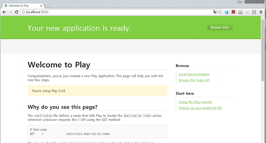Click the conf/routes code text

click(43, 116)
